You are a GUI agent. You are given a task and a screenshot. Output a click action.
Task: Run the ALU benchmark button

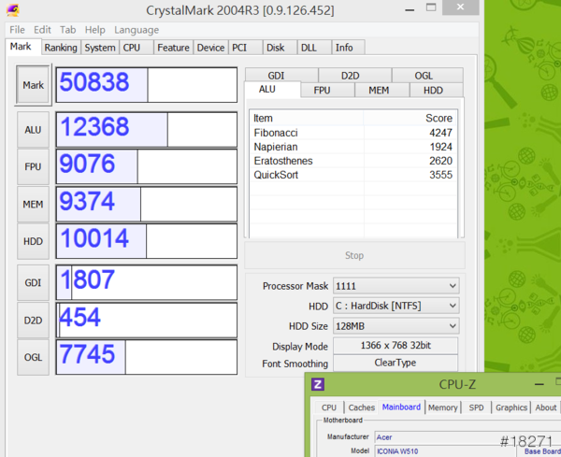coord(33,130)
